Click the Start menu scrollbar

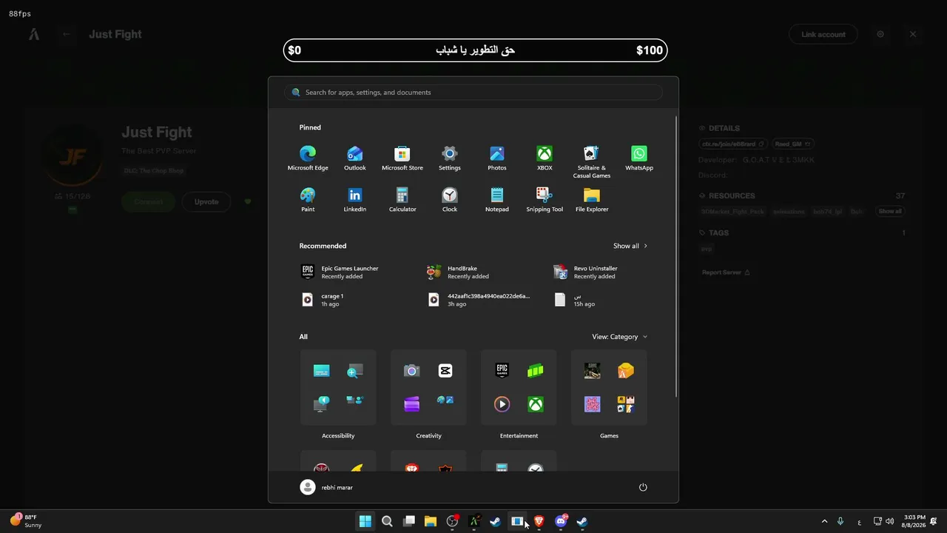(x=676, y=255)
